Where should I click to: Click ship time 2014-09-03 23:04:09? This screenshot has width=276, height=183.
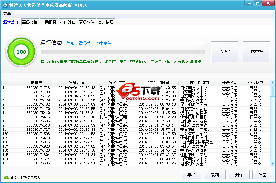click(77, 104)
